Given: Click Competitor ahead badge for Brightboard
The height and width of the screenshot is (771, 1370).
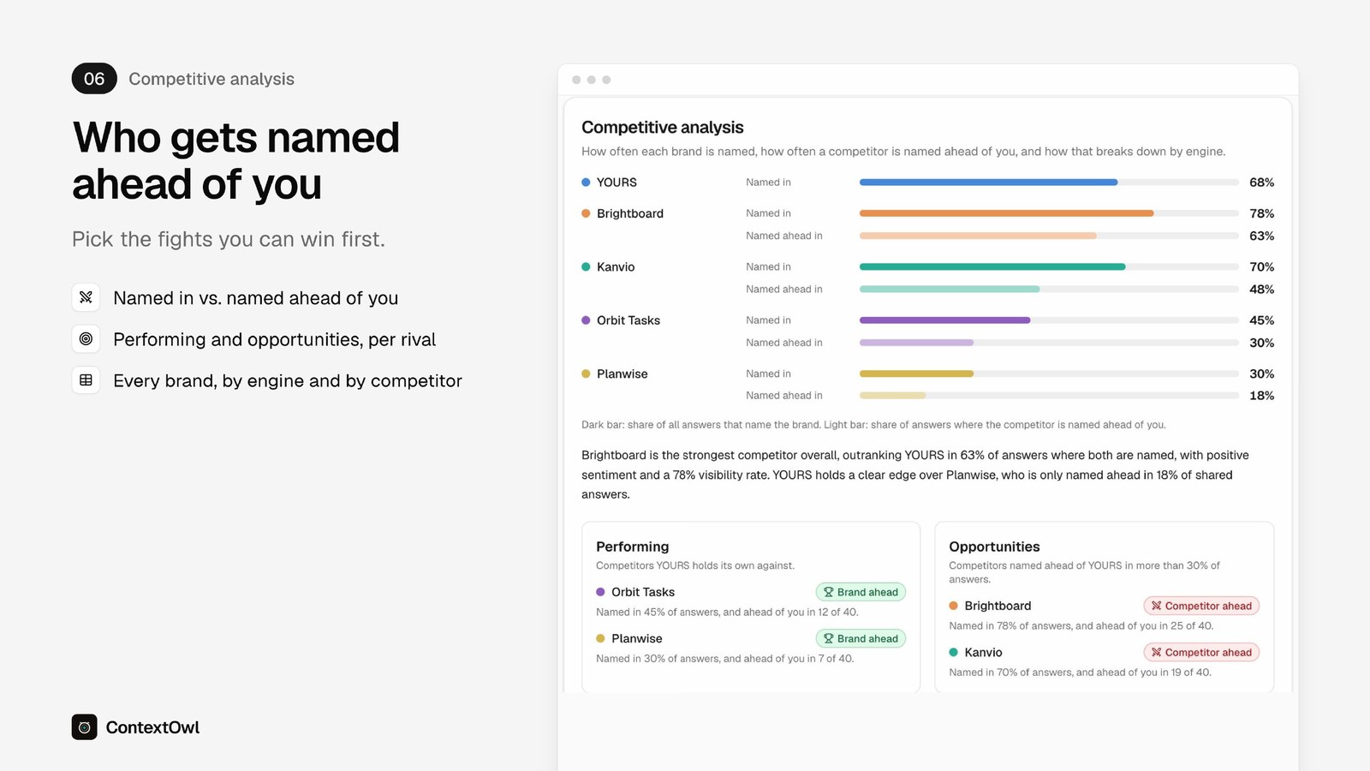Looking at the screenshot, I should (x=1201, y=606).
